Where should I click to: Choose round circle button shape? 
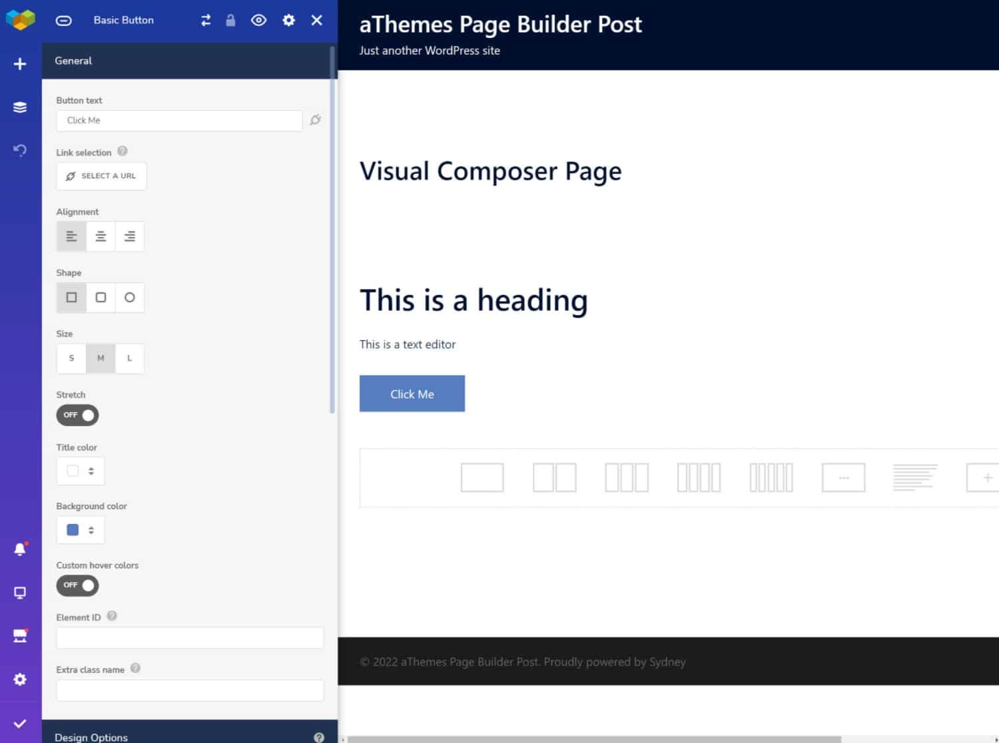[x=130, y=298]
